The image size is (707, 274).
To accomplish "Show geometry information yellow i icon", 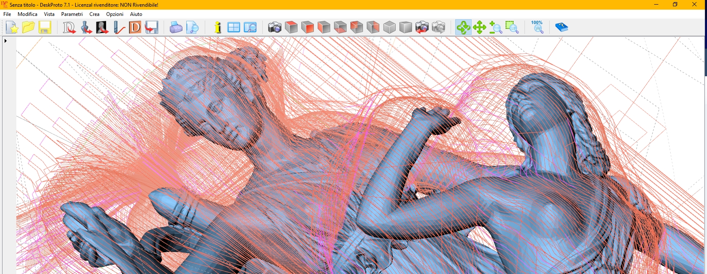I will (x=217, y=28).
